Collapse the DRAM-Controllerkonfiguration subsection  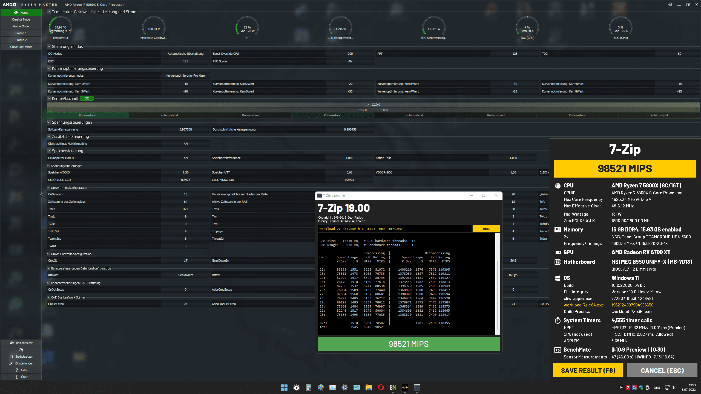click(x=48, y=254)
